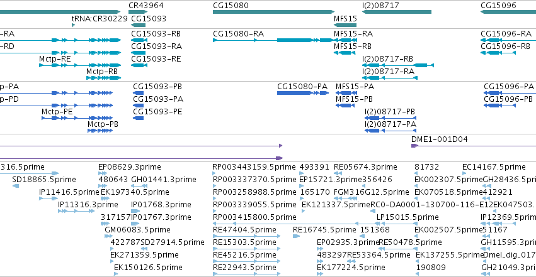Click the 493391 EST label
Screen dimensions: 536x277
point(314,167)
